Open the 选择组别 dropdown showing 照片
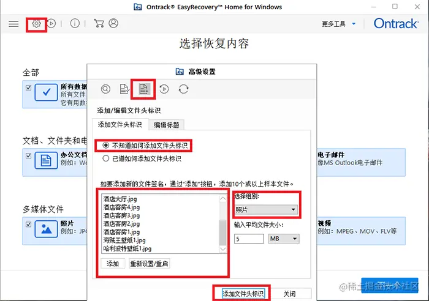The height and width of the screenshot is (301, 429). pos(265,210)
